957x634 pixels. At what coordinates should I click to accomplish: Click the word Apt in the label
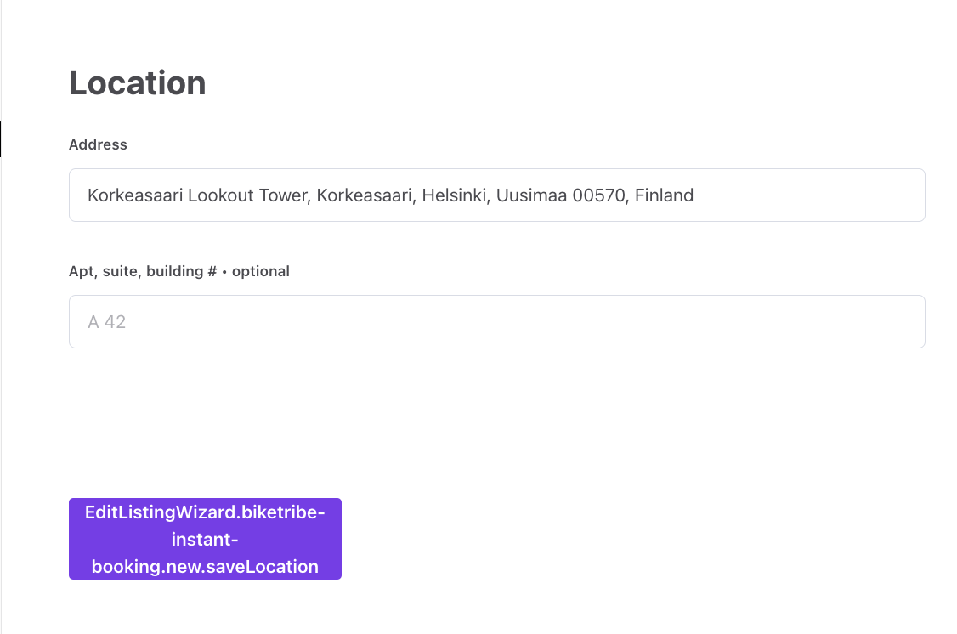tap(81, 272)
